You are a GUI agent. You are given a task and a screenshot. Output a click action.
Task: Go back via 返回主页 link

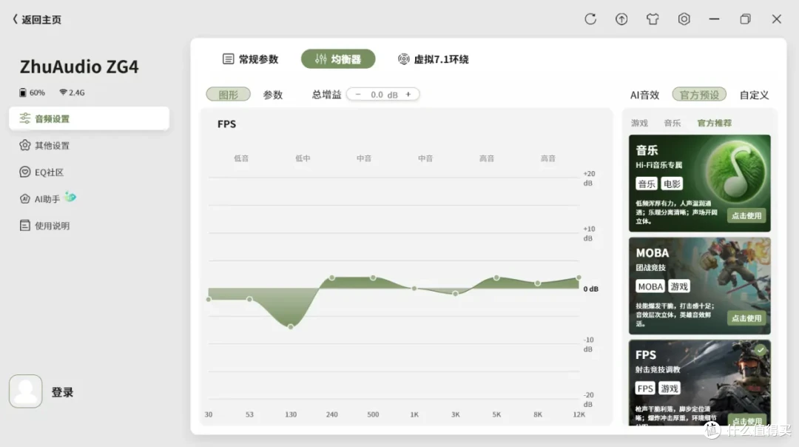pos(37,19)
